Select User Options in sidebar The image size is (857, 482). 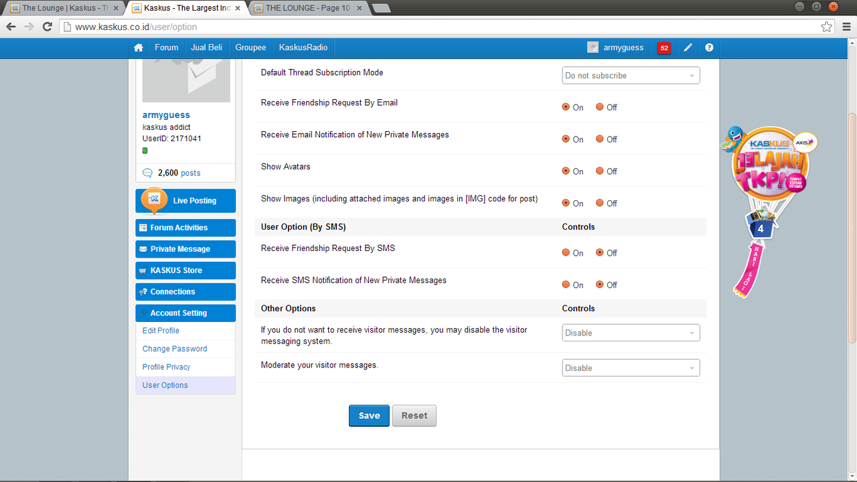[x=185, y=385]
